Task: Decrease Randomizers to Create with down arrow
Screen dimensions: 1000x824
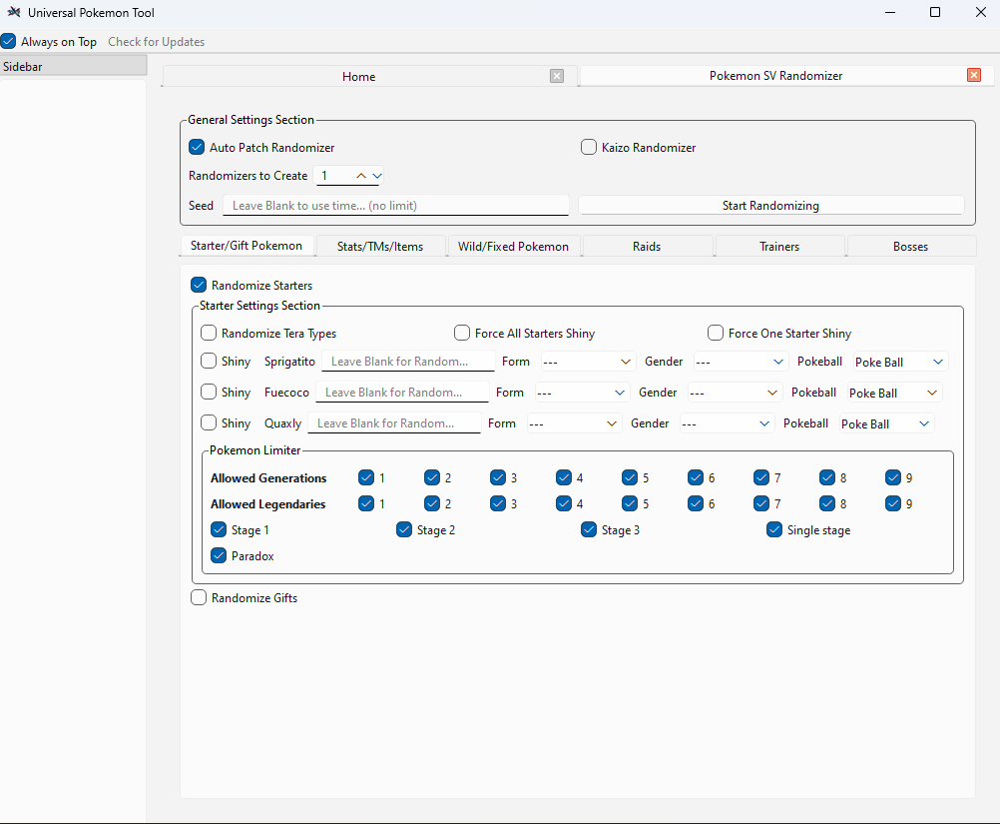Action: [x=376, y=176]
